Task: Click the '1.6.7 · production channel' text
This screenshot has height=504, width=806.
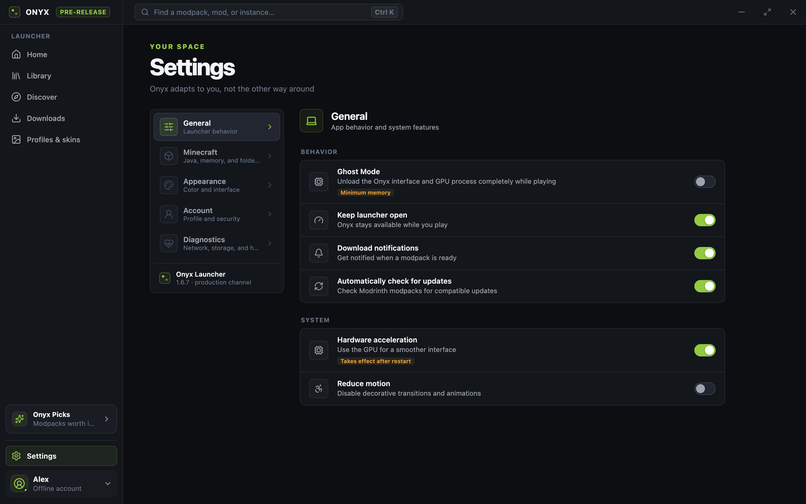Action: (214, 282)
